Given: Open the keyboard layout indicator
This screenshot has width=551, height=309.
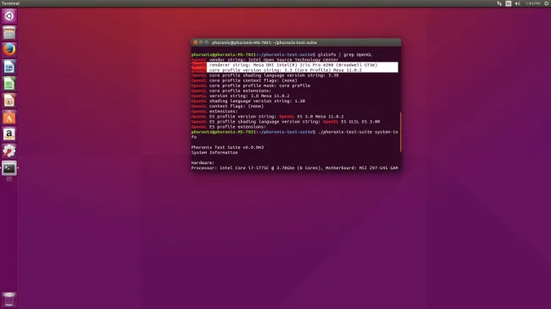Looking at the screenshot, I should coord(508,3).
